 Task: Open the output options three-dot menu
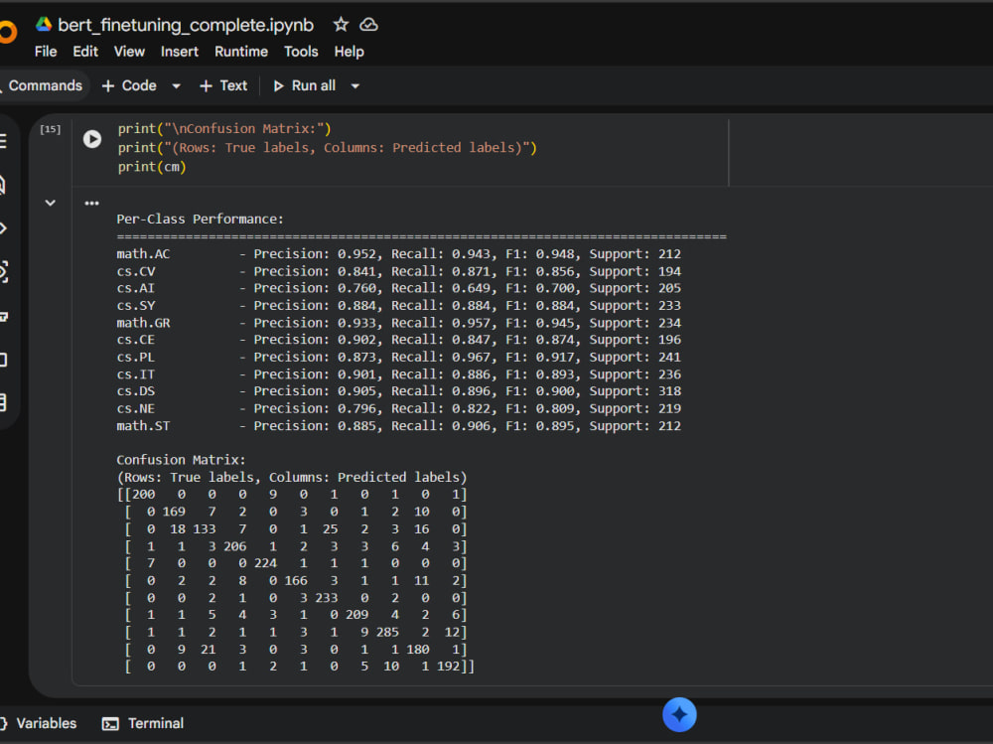91,204
